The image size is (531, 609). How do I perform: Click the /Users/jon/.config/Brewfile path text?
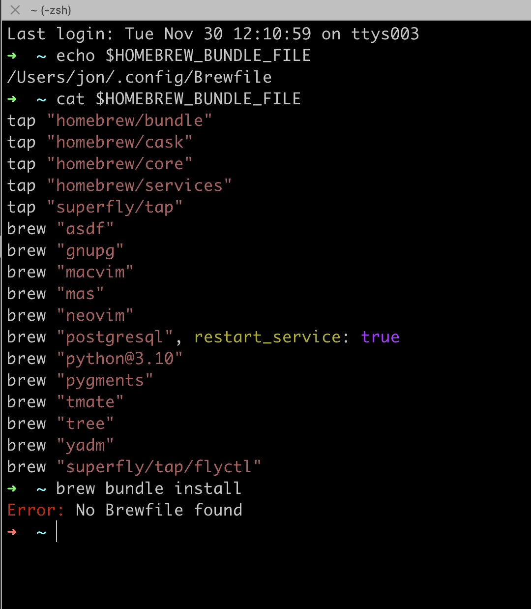coord(139,77)
